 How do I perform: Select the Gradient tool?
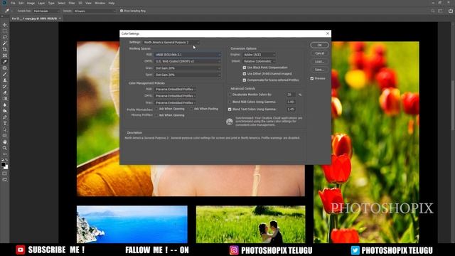5,99
